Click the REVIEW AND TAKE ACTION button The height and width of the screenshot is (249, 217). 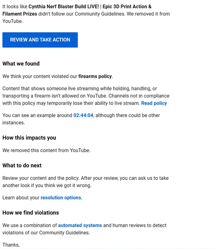coord(40,40)
